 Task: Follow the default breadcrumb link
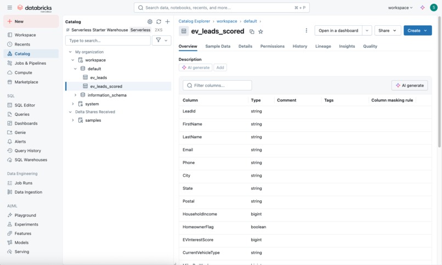(x=250, y=21)
